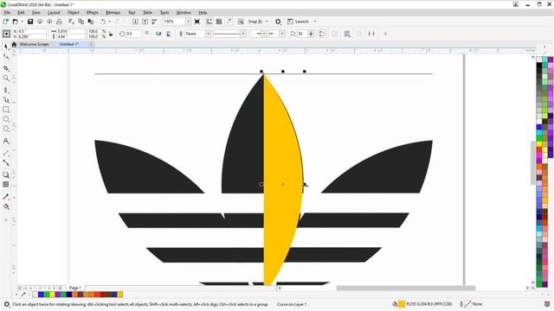This screenshot has height=311, width=554.
Task: Click the Import icon
Action: 135,22
